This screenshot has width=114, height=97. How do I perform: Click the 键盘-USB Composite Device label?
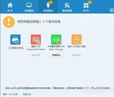[x=36, y=48]
